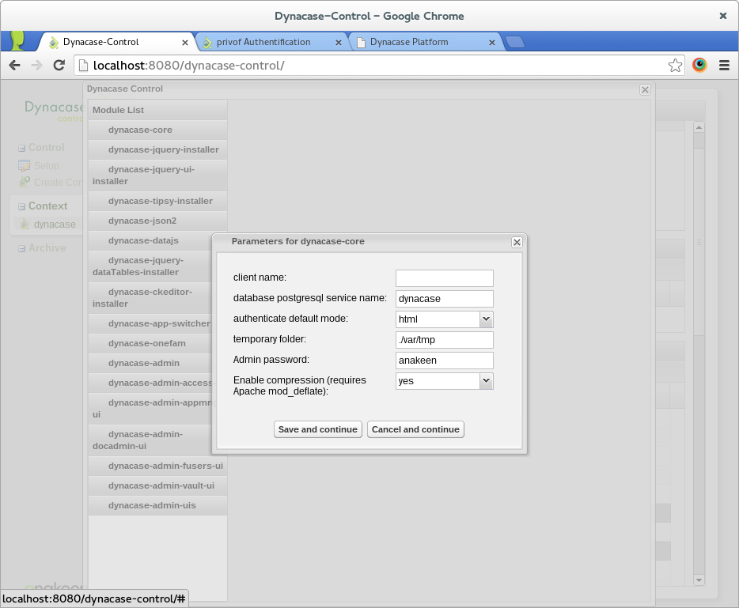Select dynacase-jquery-installer module
Viewport: 739px width, 608px height.
[x=157, y=149]
